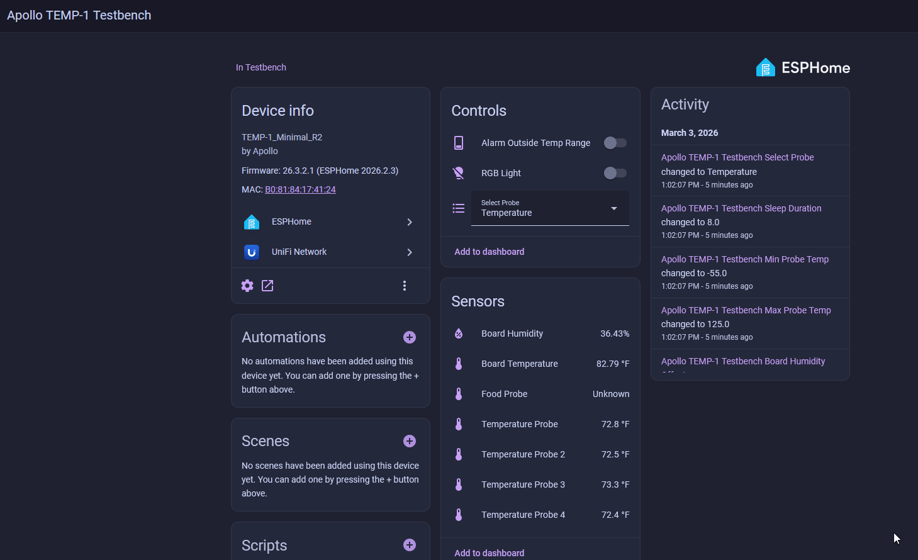Click the ESPHome logo at top right
This screenshot has width=918, height=560.
803,68
